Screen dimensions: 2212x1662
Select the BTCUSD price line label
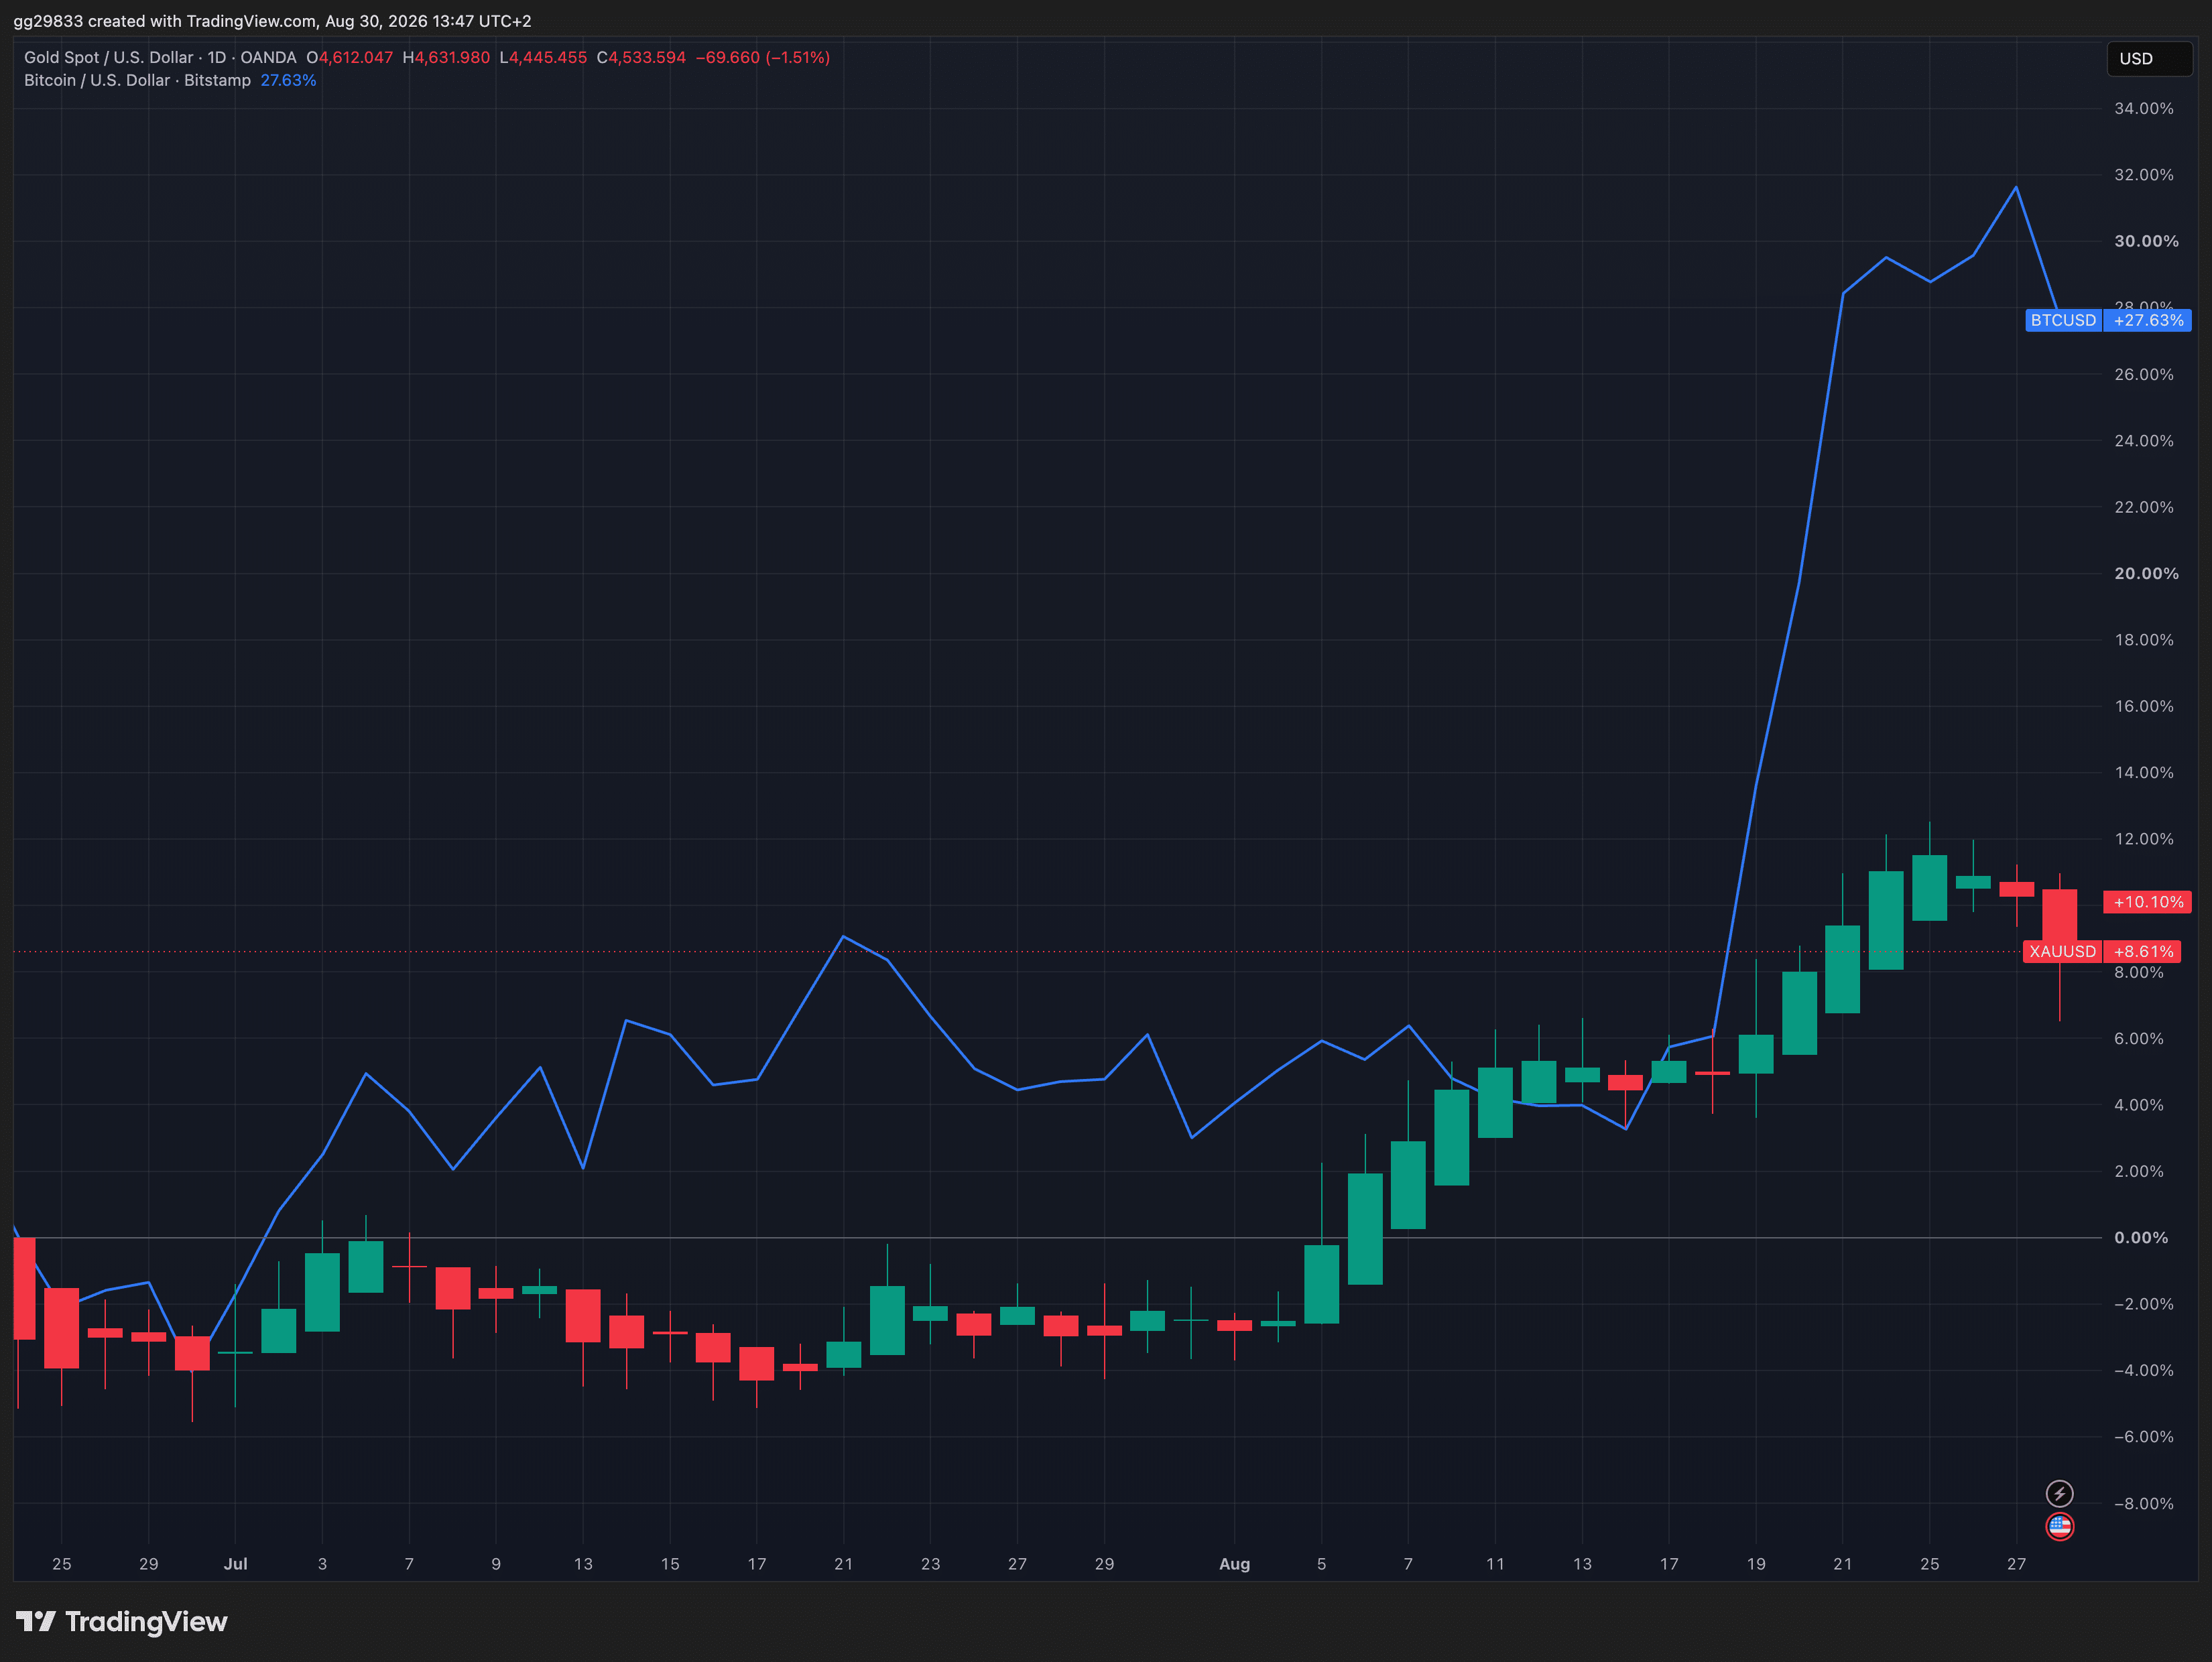2063,320
